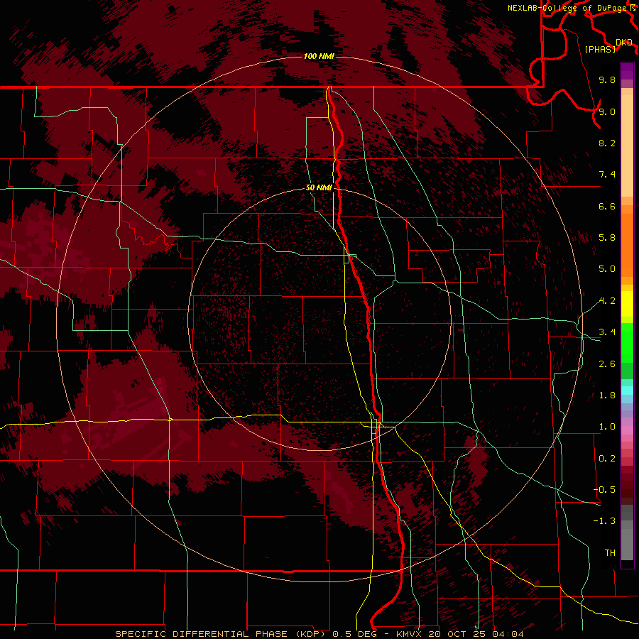Click the 8.2 scale value
Image resolution: width=639 pixels, height=639 pixels.
pyautogui.click(x=607, y=143)
